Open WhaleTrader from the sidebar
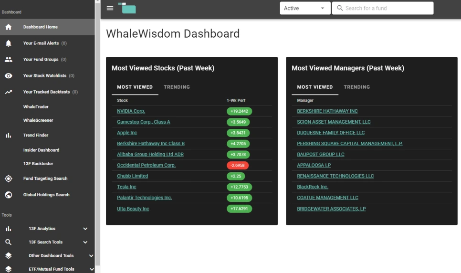461x273 pixels. tap(36, 107)
